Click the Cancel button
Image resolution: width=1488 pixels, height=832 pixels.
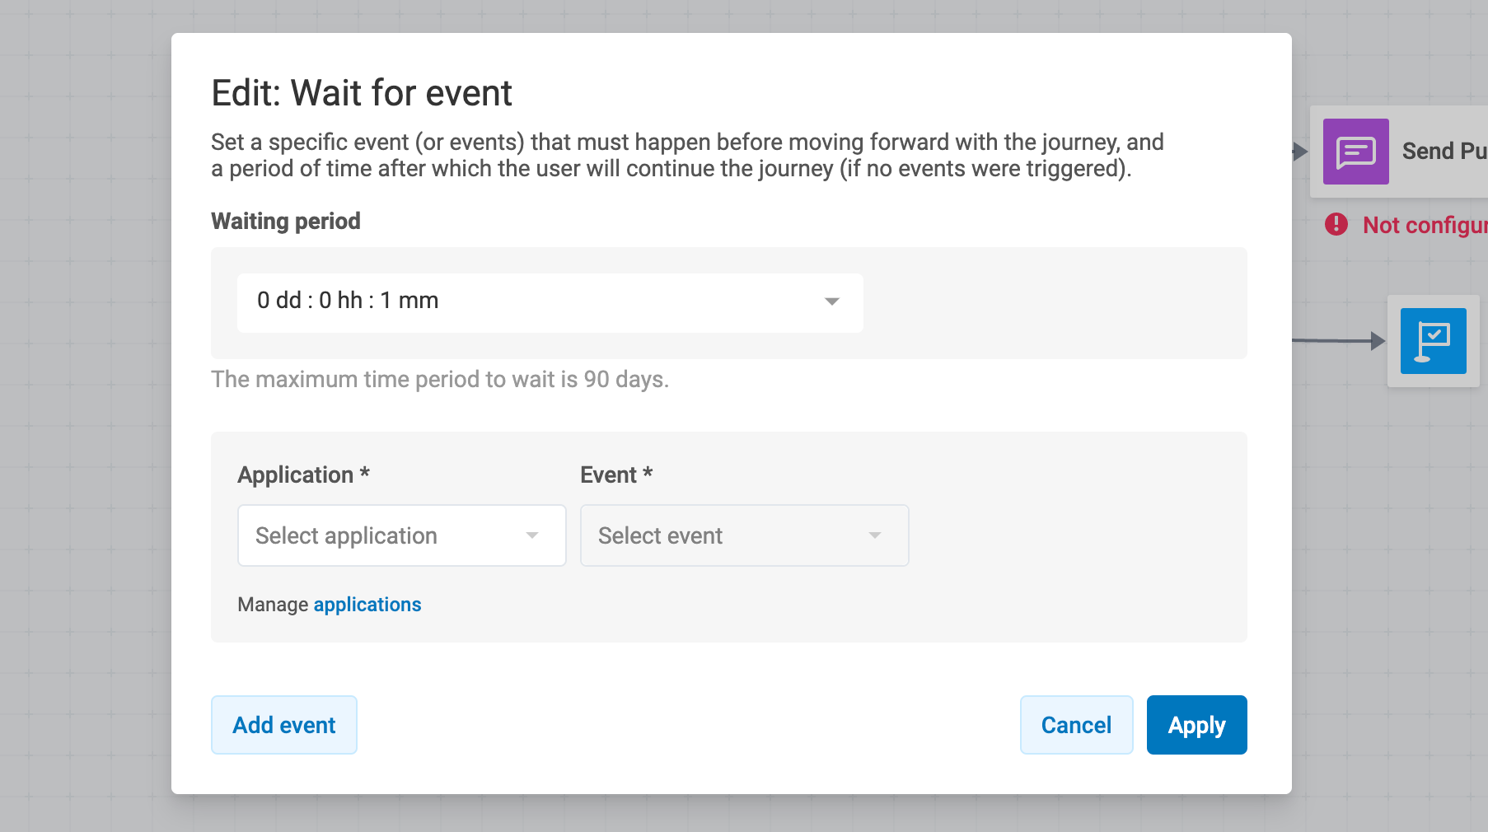(x=1077, y=725)
